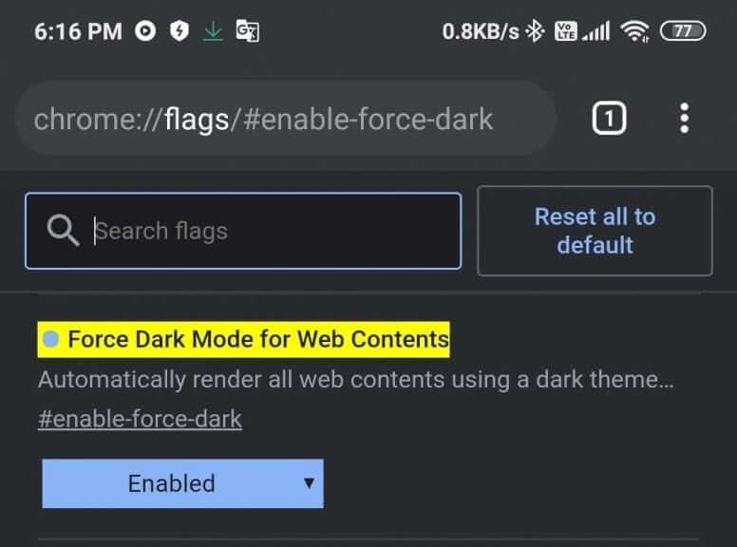This screenshot has width=737, height=547.
Task: Tap the highlighted Force Dark Mode title
Action: click(x=257, y=339)
